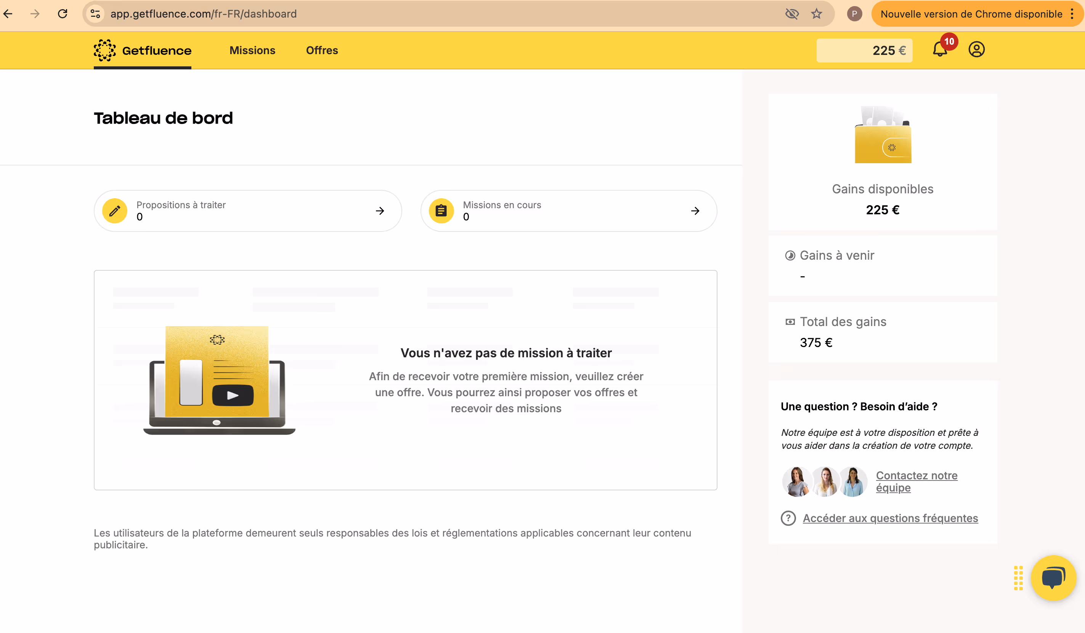The image size is (1085, 633).
Task: Expand Missions en cours arrow
Action: 695,211
